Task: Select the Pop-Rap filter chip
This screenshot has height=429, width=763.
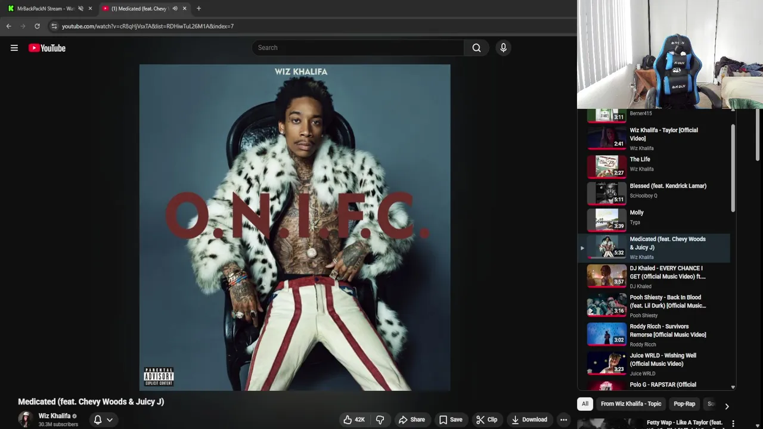Action: coord(684,403)
